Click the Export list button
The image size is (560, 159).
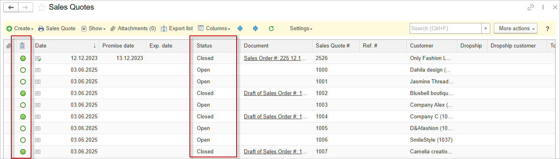click(x=177, y=29)
